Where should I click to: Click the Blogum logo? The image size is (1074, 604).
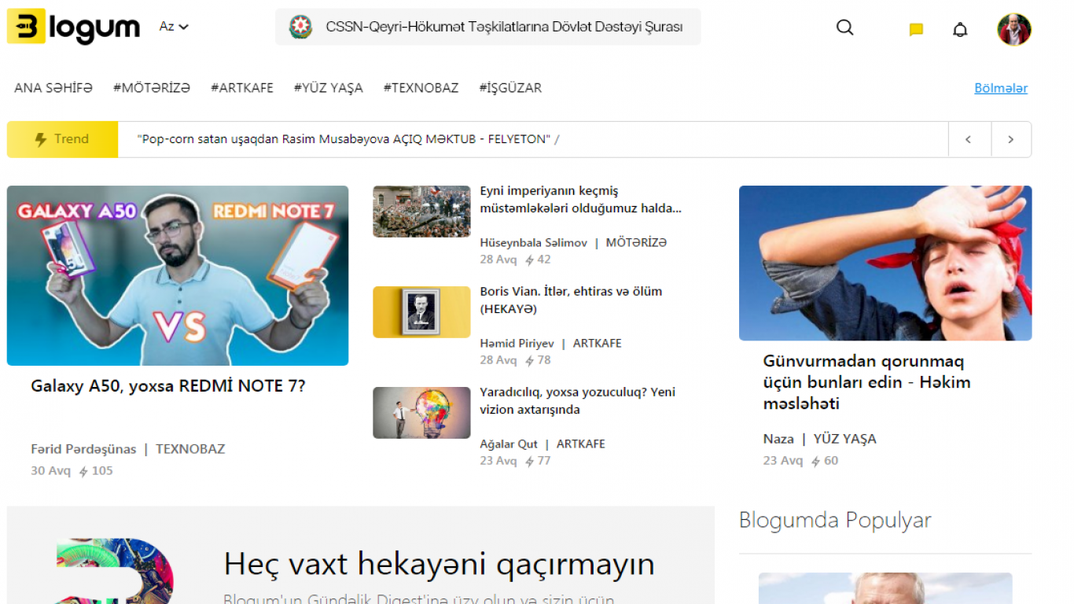[x=73, y=28]
